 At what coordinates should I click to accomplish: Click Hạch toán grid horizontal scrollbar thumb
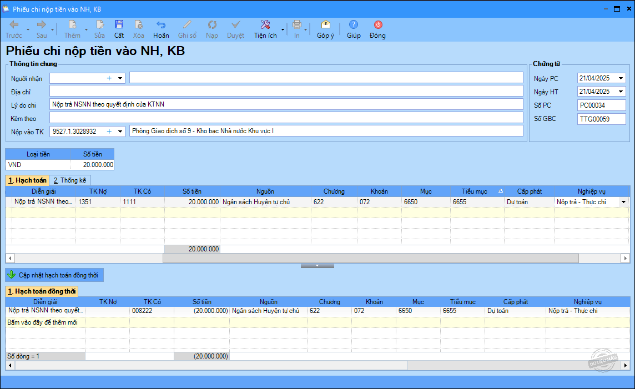pos(371,258)
